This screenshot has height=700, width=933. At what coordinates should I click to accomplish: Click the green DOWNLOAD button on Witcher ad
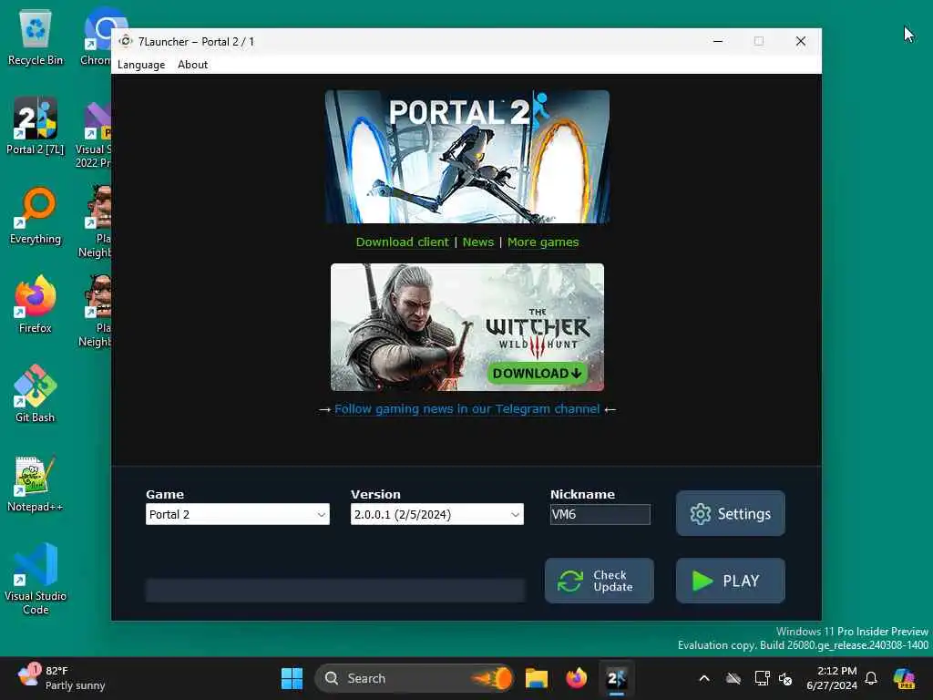(538, 373)
